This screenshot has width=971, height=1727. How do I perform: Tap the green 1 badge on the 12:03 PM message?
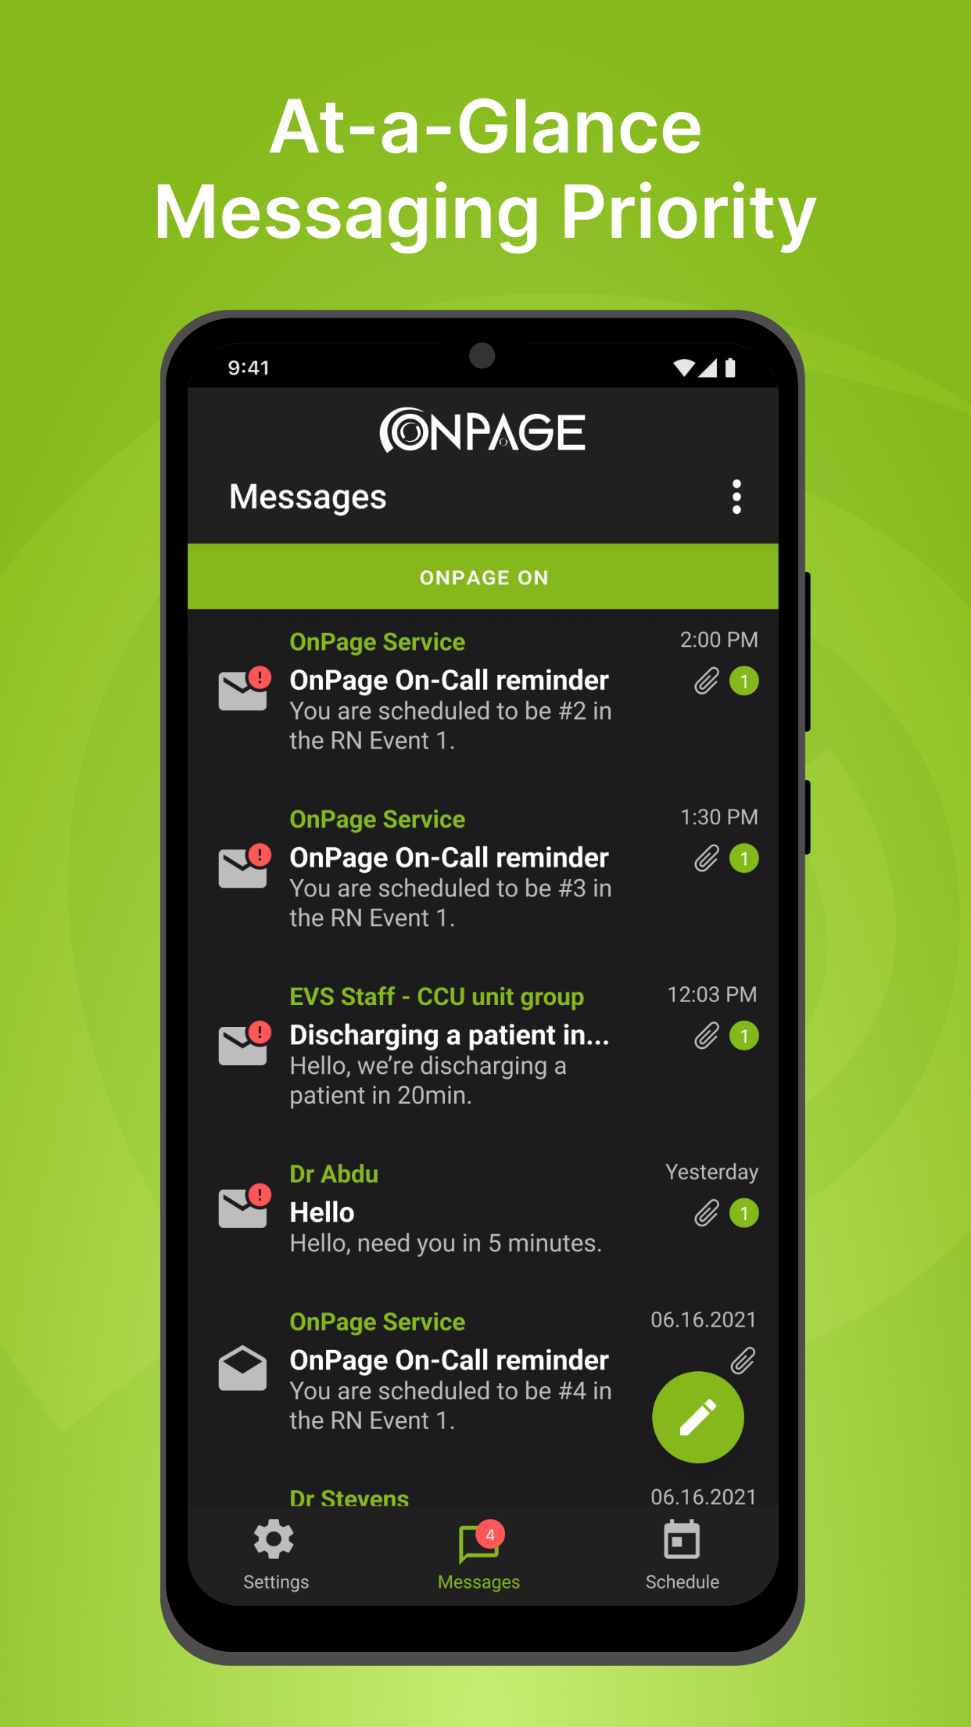coord(744,1036)
